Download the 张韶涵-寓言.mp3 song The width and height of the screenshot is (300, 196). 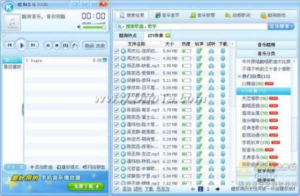point(223,110)
